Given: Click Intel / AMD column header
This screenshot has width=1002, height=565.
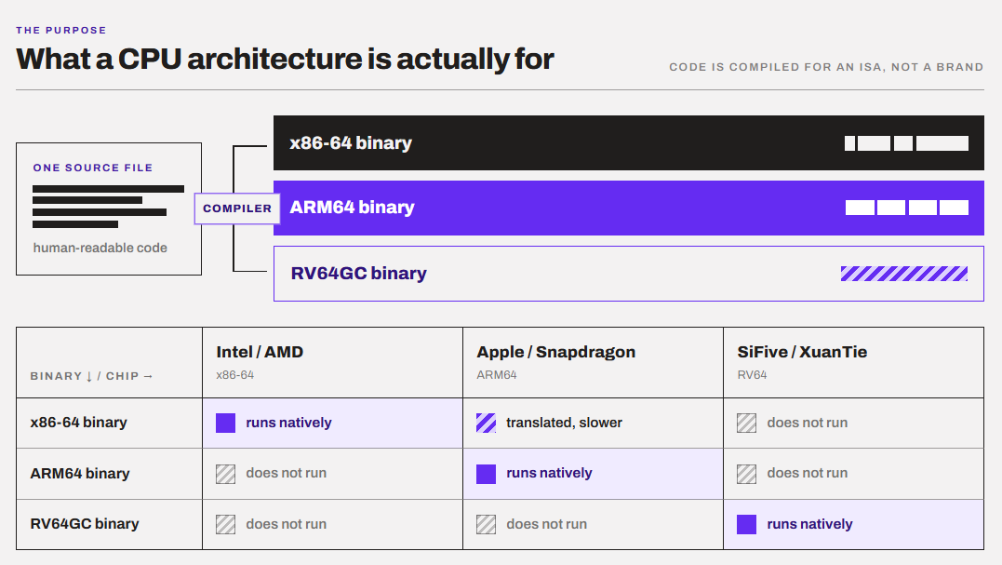Looking at the screenshot, I should (x=260, y=352).
